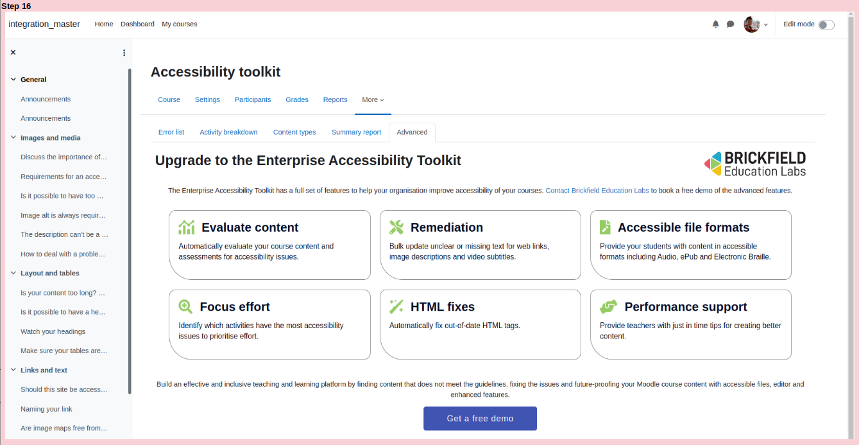Collapse the Links and text section chevron
The height and width of the screenshot is (445, 859).
point(13,370)
